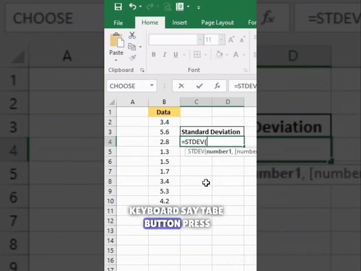Open the font size dropdown
This screenshot has width=361, height=271.
[221, 40]
